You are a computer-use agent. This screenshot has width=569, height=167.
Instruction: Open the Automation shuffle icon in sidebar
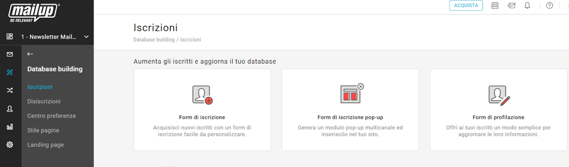10,90
